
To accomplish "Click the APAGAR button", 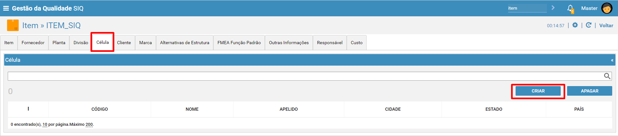I will point(590,91).
